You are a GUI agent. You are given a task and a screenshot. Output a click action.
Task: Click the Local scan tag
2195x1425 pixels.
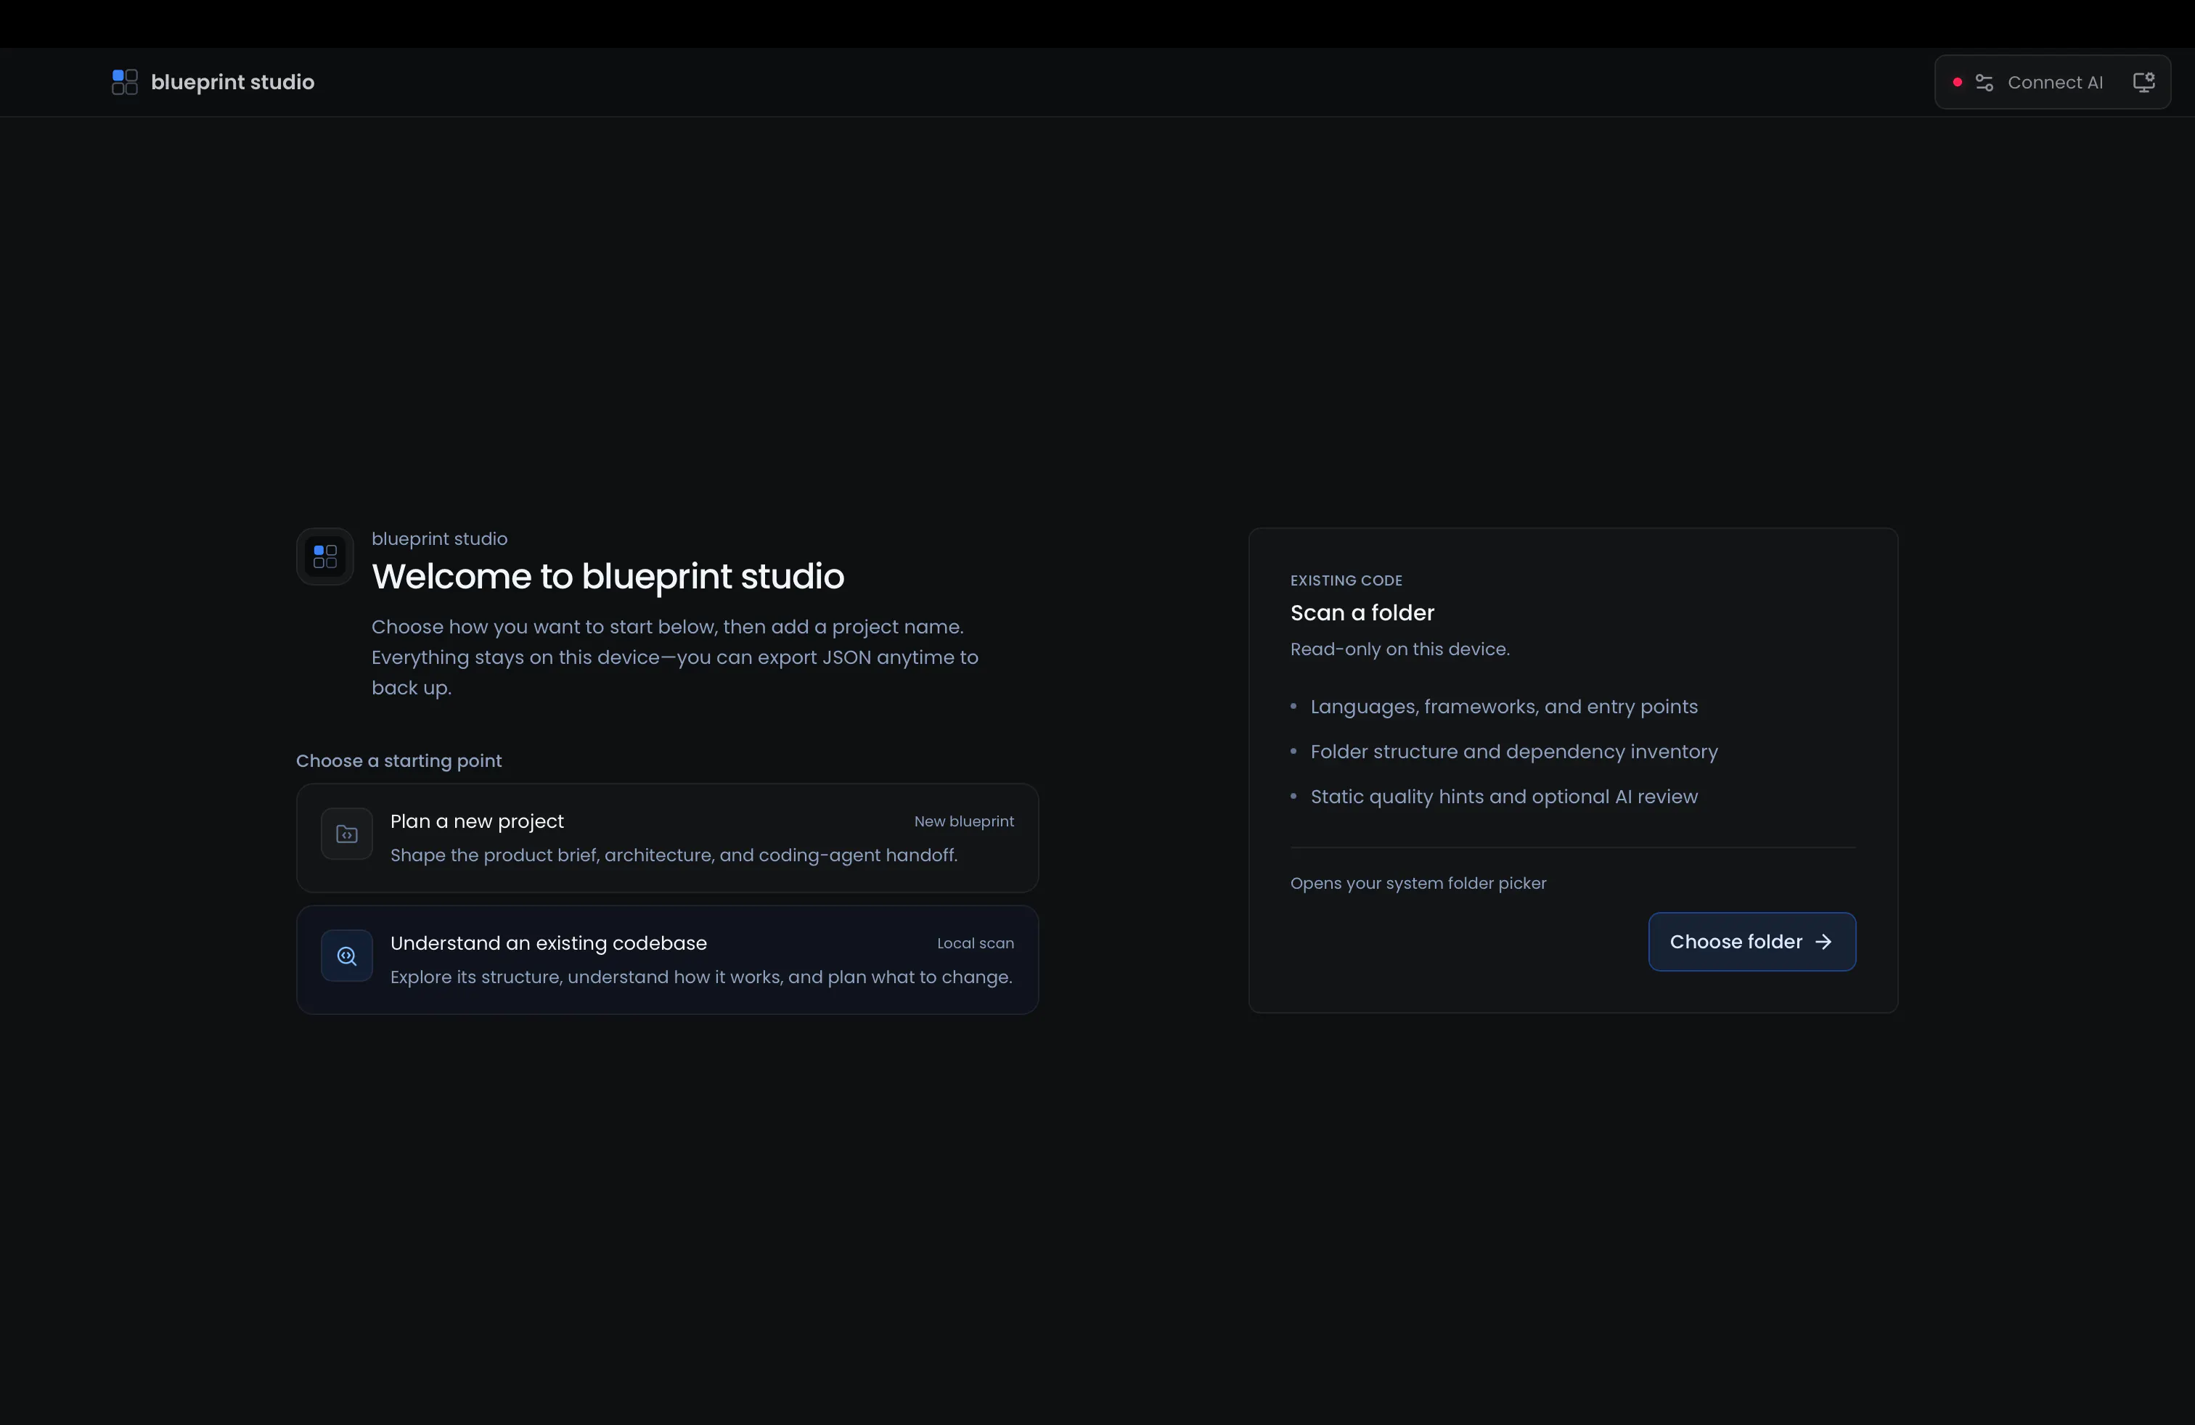pyautogui.click(x=976, y=943)
